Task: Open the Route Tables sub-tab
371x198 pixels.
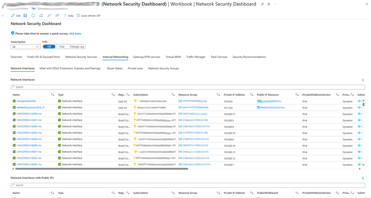Action: (x=115, y=68)
